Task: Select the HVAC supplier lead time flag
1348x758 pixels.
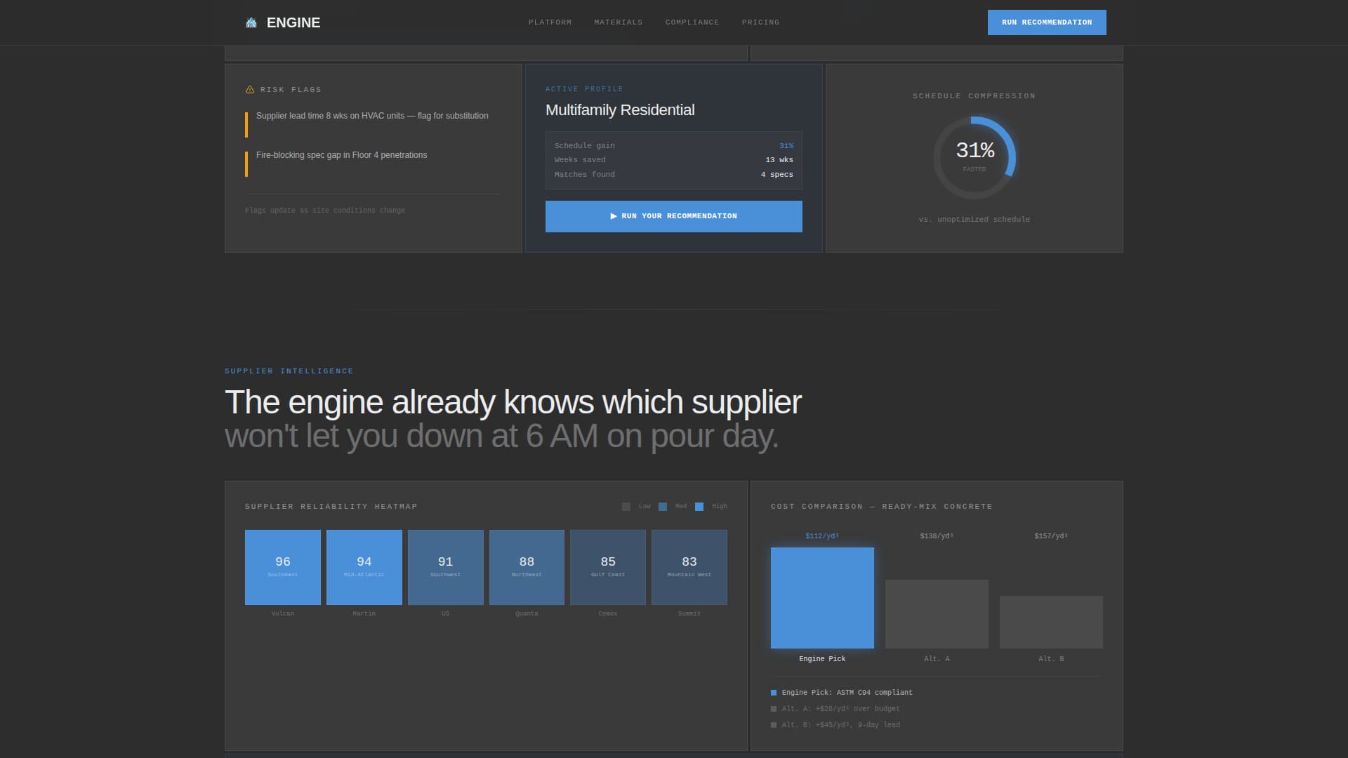Action: coord(372,124)
